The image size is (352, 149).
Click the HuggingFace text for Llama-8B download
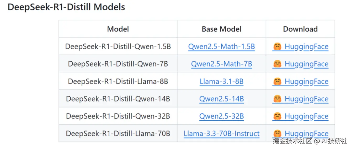pyautogui.click(x=306, y=82)
